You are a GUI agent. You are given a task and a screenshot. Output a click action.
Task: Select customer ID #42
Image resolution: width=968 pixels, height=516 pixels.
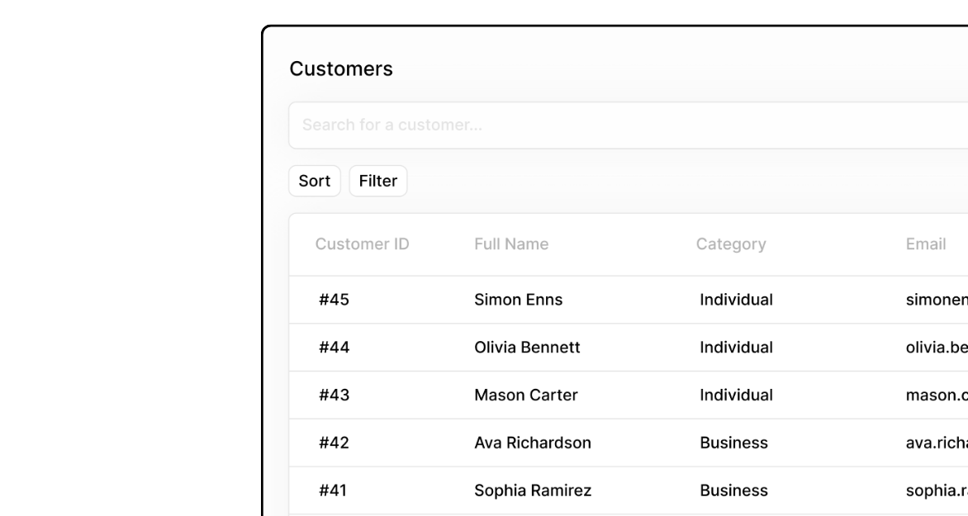coord(334,443)
